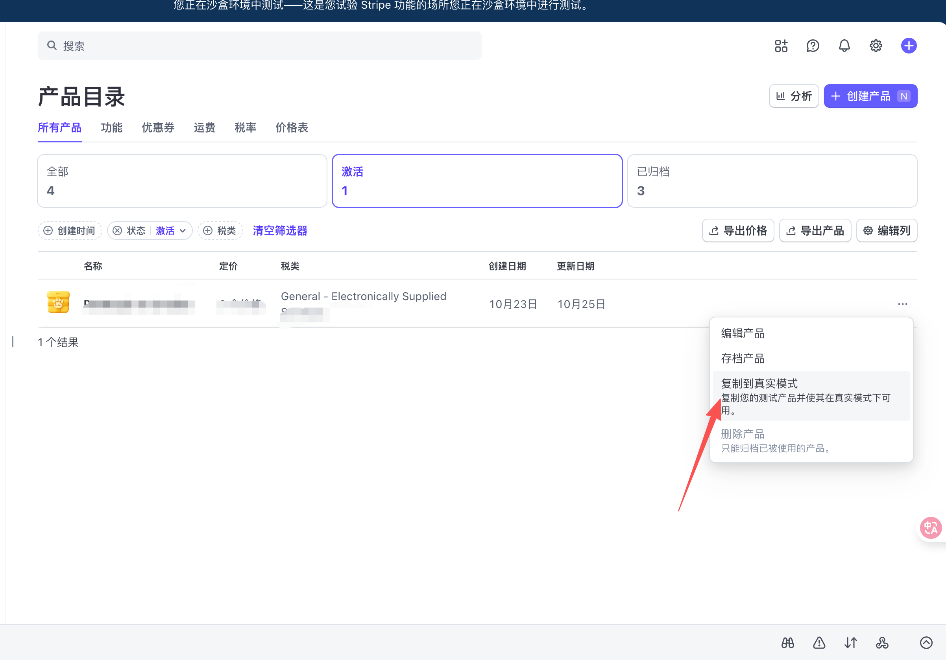The image size is (946, 660).
Task: Remove the 状态 filter via X icon
Action: 117,230
